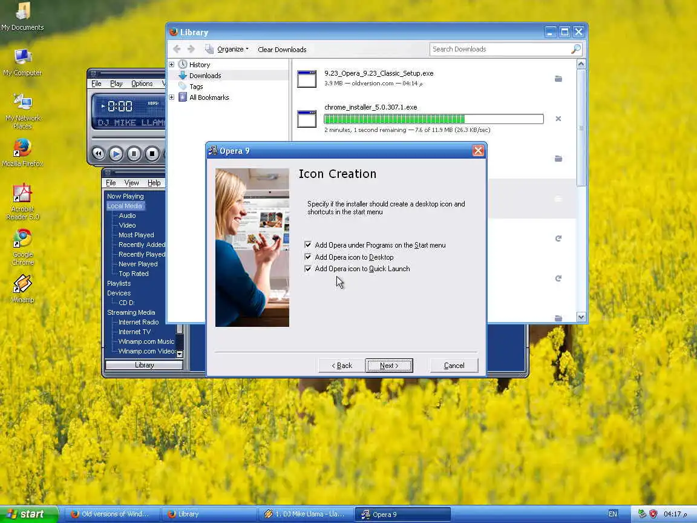
Task: Click Opera setup file icon in downloads
Action: pos(307,79)
